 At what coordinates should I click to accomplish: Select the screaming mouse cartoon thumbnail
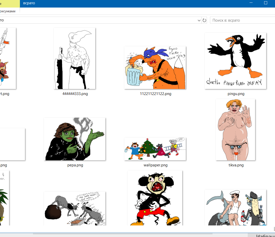pyautogui.click(x=155, y=198)
